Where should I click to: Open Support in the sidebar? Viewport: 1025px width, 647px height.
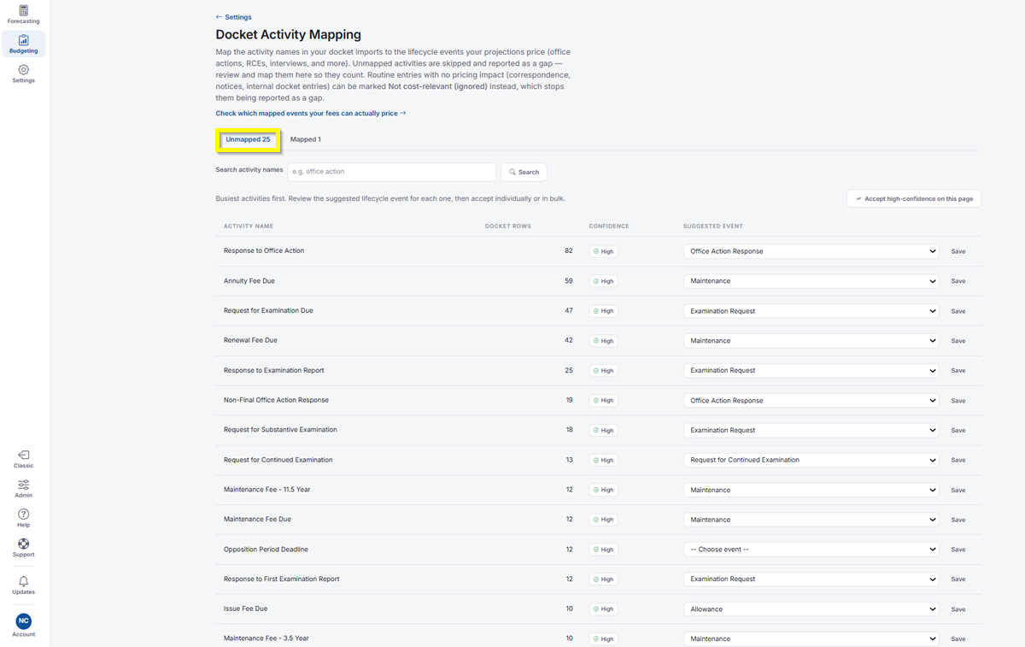(23, 548)
